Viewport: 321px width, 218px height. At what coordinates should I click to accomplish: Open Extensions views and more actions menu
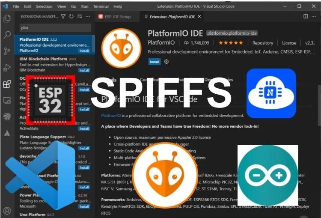[x=88, y=16]
